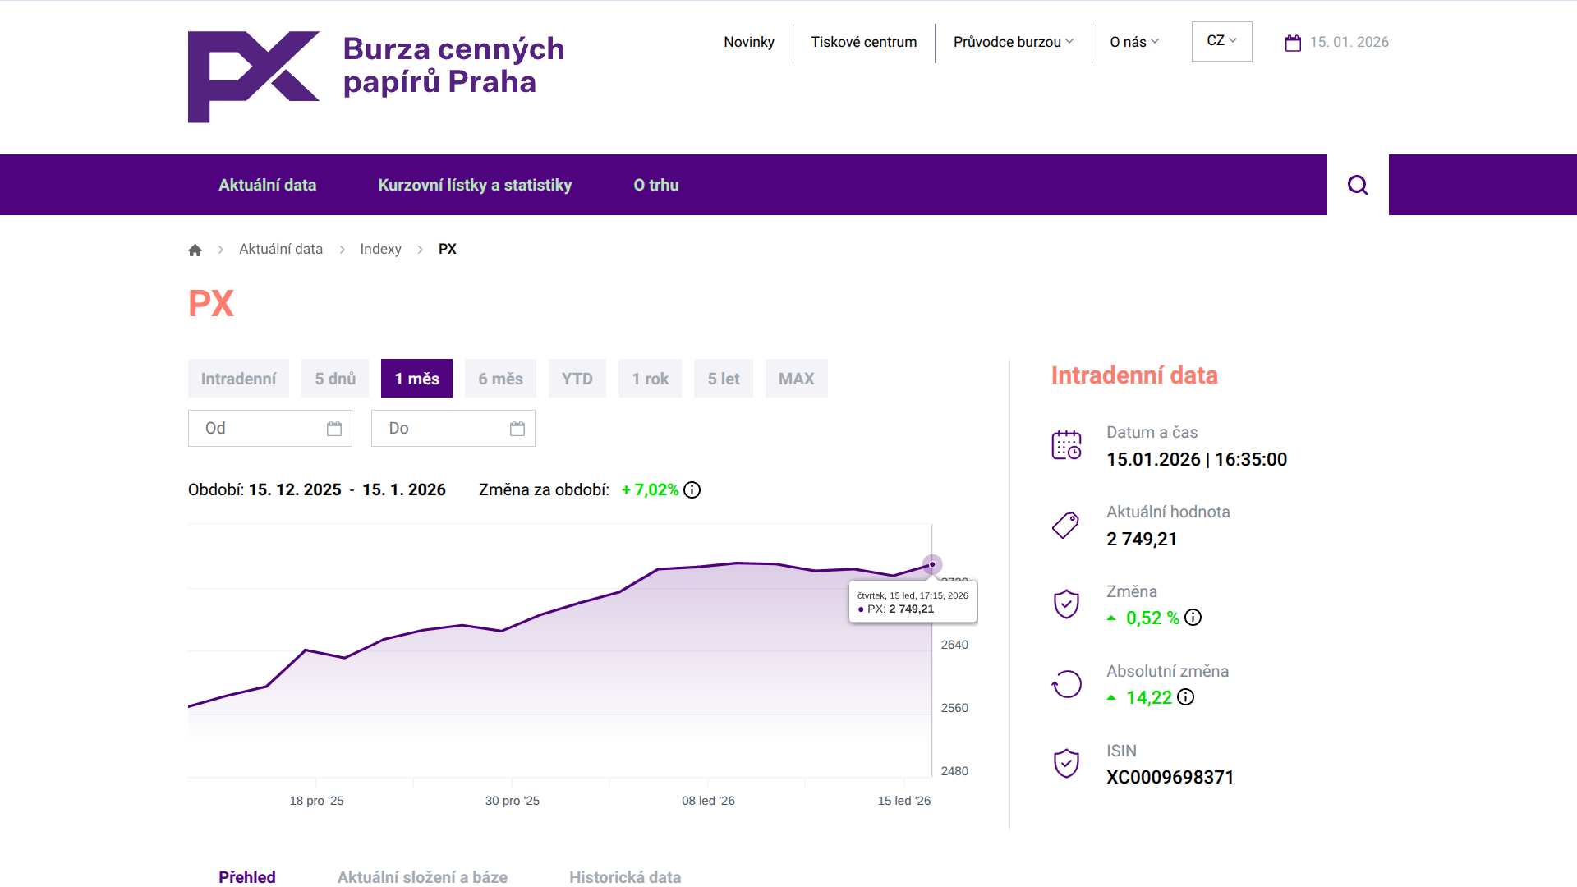The width and height of the screenshot is (1577, 887).
Task: Open the Aktuální data main menu
Action: pyautogui.click(x=267, y=185)
